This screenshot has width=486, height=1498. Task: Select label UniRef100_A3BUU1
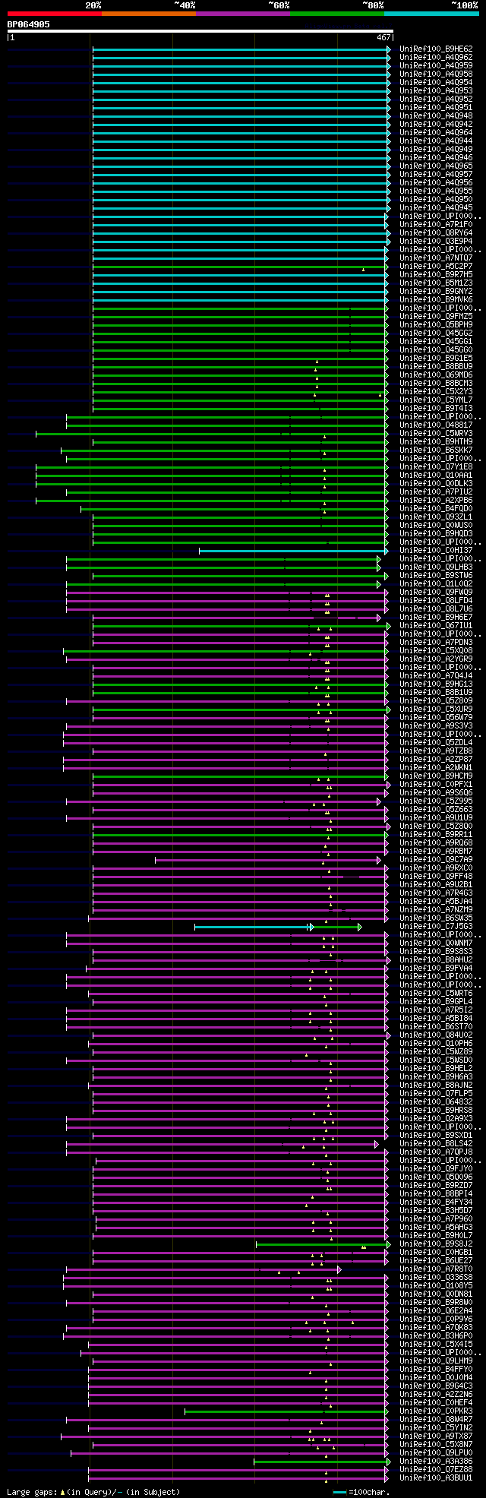point(436,1477)
